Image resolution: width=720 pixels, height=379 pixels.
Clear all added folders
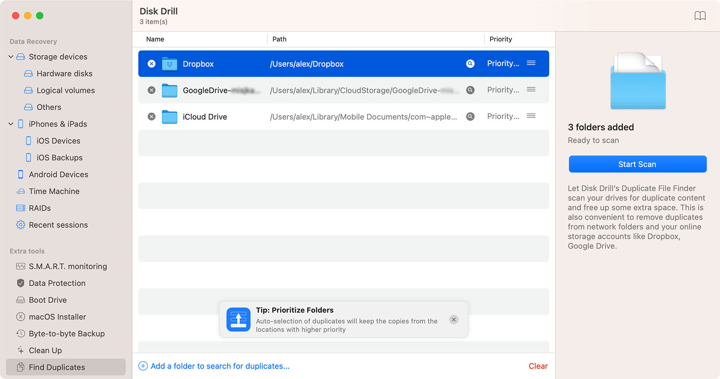538,366
